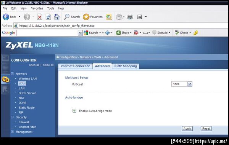
Task: Click the IE Forward arrow icon
Action: tap(27, 17)
